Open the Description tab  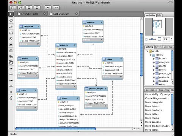click(151, 90)
